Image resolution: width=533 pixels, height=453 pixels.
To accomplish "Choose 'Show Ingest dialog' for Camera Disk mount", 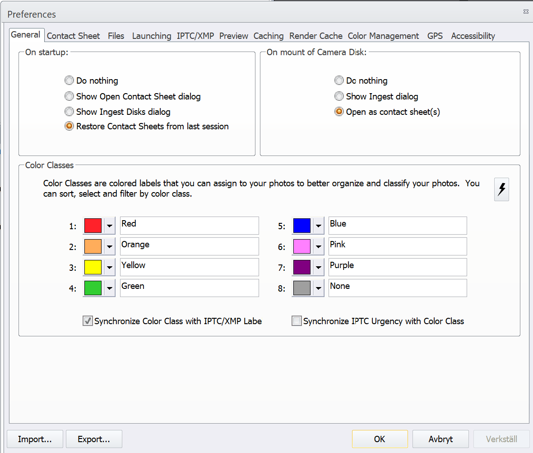I will pos(339,96).
